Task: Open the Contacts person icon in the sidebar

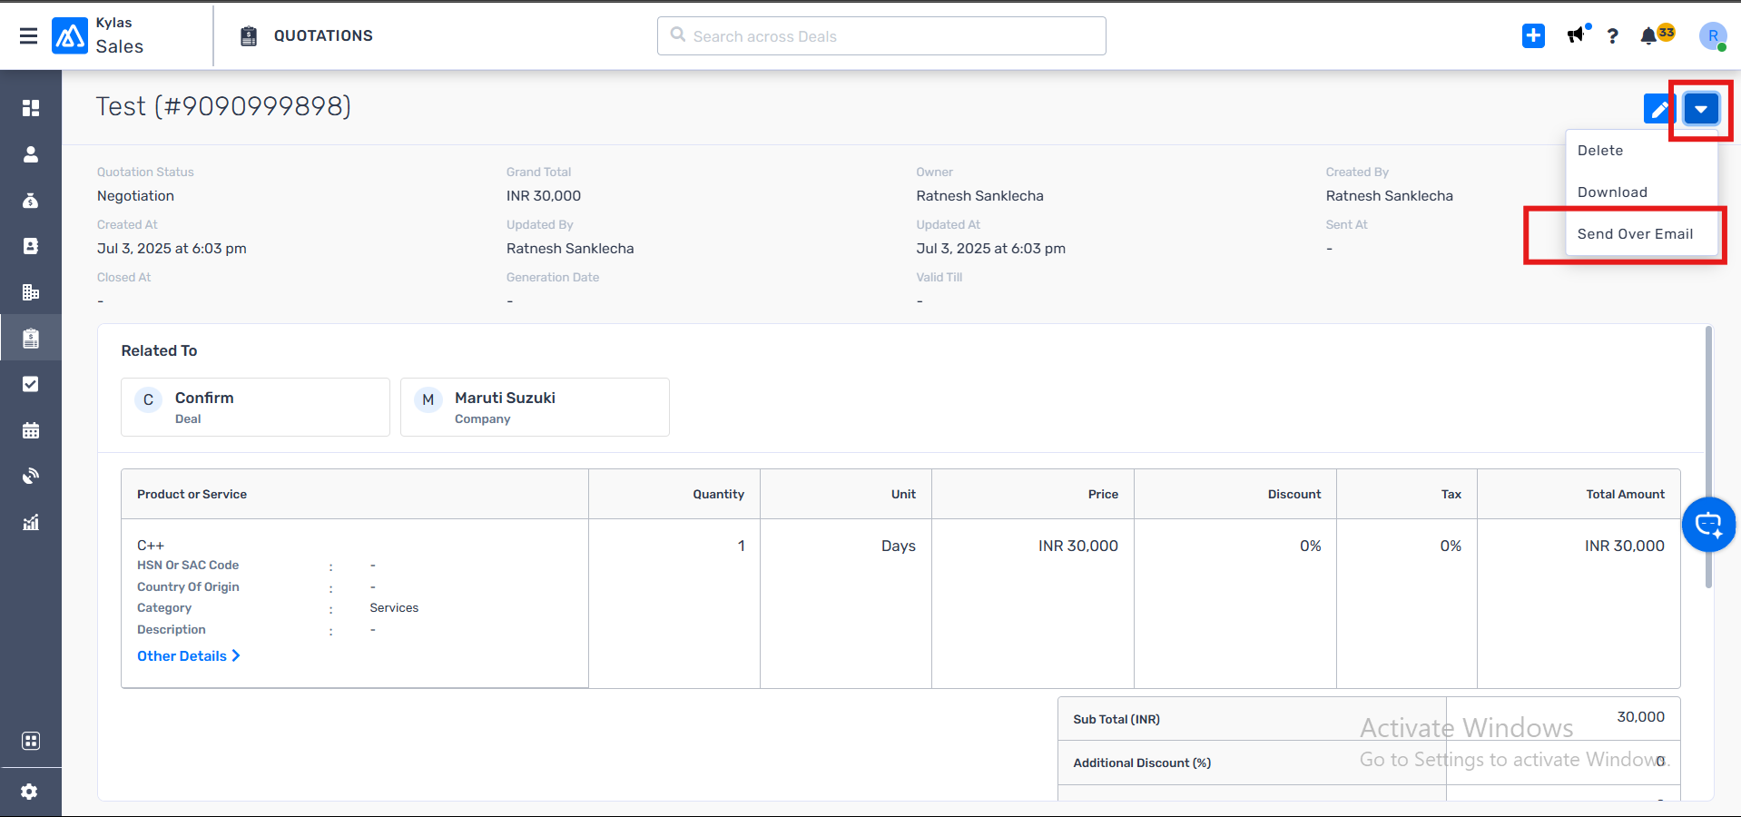Action: 31,154
